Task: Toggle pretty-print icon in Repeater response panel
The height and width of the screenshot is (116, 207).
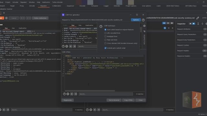Action: coord(165,28)
